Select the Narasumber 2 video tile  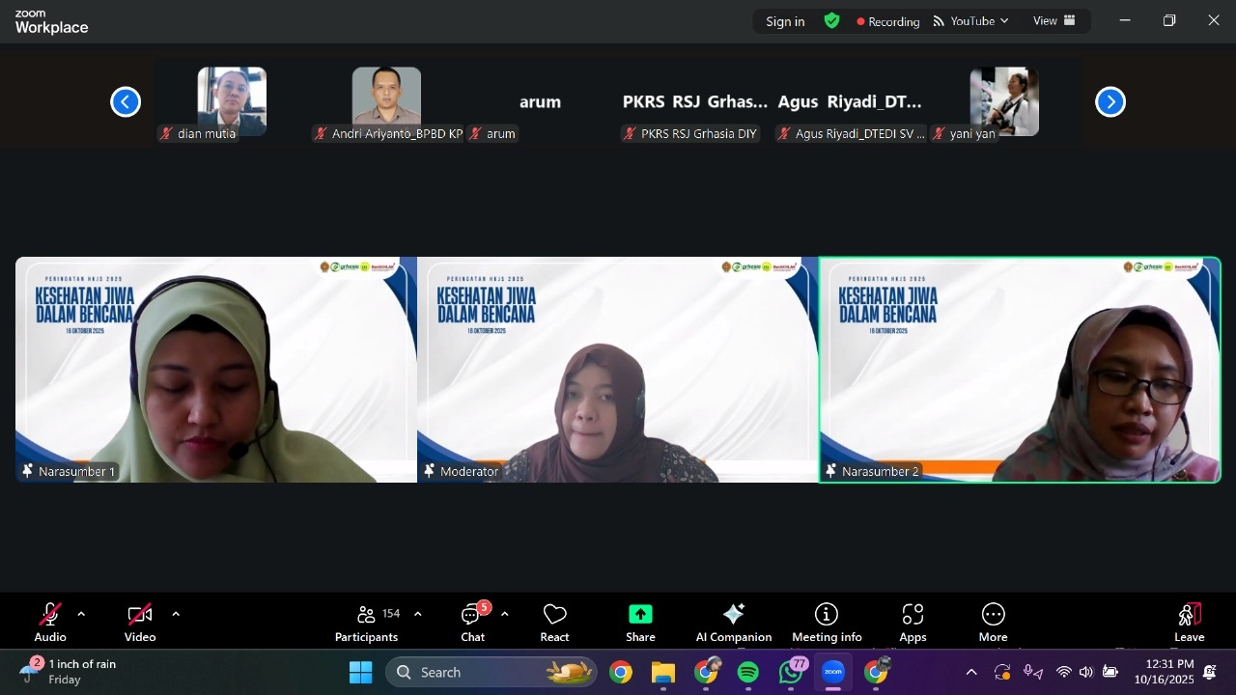pos(1020,370)
